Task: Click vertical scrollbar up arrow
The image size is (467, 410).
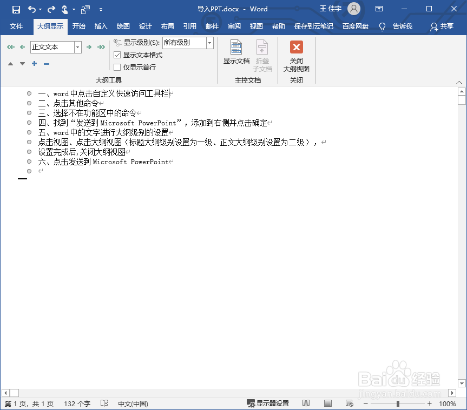Action: click(x=462, y=92)
